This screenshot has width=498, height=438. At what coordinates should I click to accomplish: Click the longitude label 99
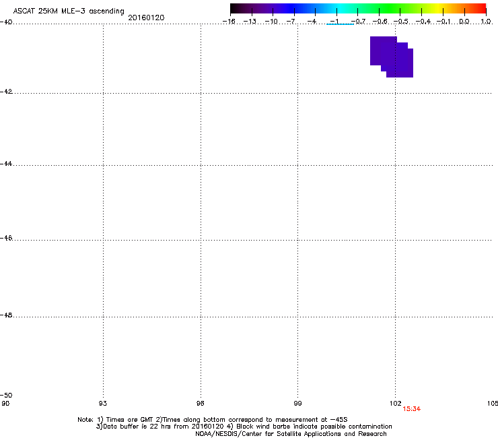297,404
